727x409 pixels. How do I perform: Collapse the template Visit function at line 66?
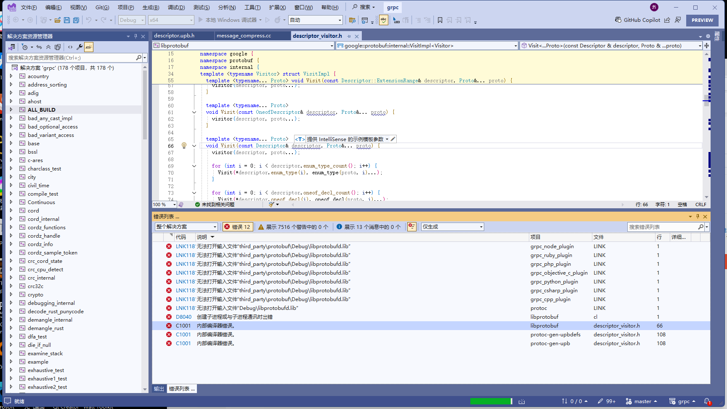pyautogui.click(x=194, y=146)
